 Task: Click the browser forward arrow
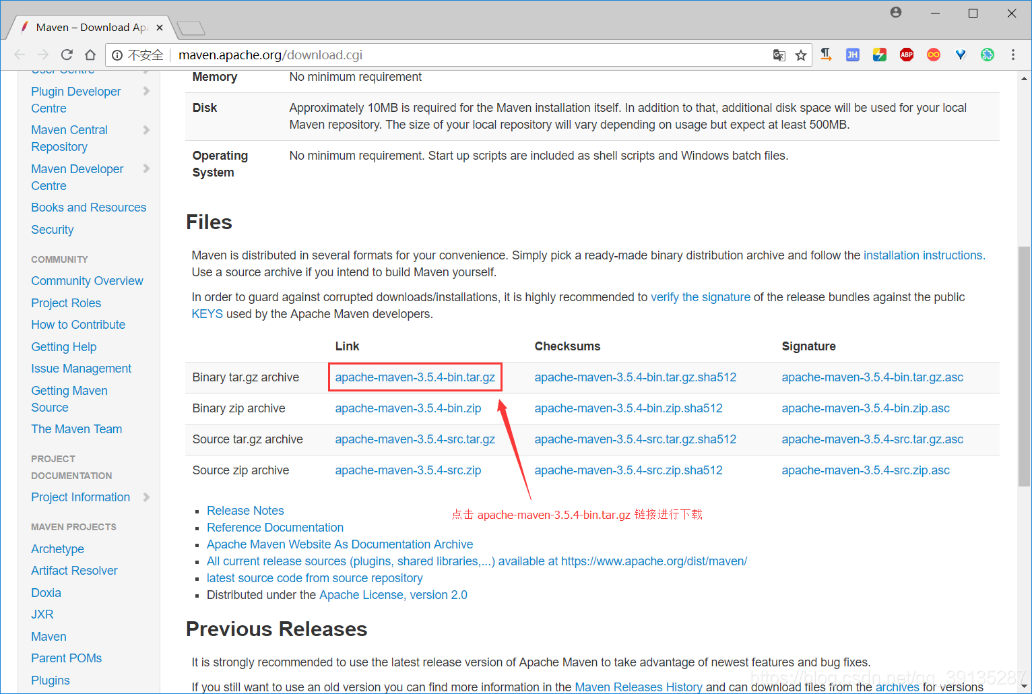click(x=43, y=55)
